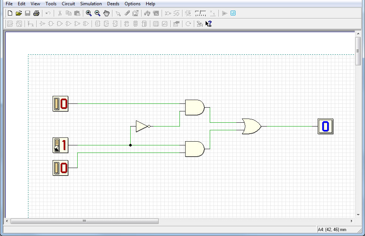This screenshot has height=236, width=365.
Task: Click the vertical scrollbar thumb
Action: click(x=358, y=51)
